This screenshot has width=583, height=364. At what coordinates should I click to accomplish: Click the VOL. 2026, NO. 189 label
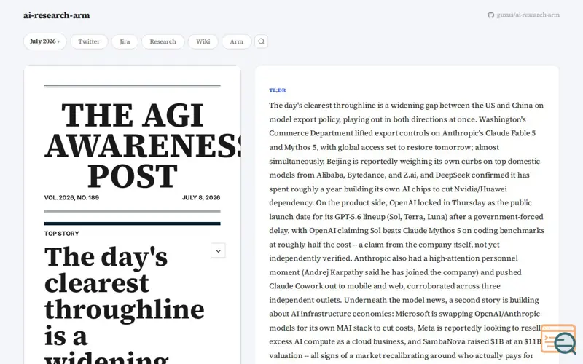click(71, 197)
